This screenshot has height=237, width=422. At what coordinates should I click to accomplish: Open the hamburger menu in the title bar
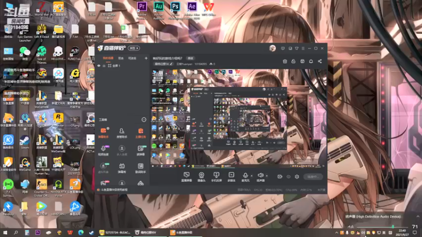point(303,48)
